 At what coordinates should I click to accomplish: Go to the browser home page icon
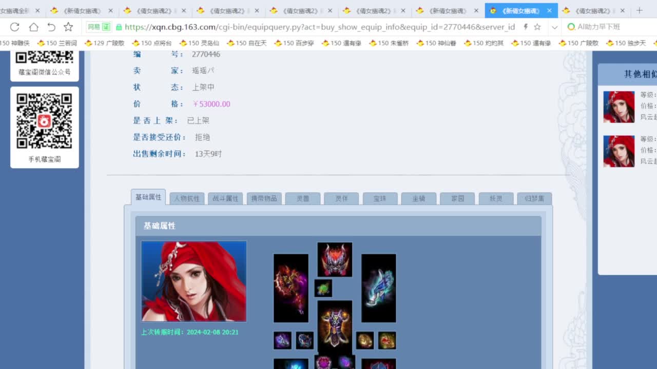click(33, 27)
